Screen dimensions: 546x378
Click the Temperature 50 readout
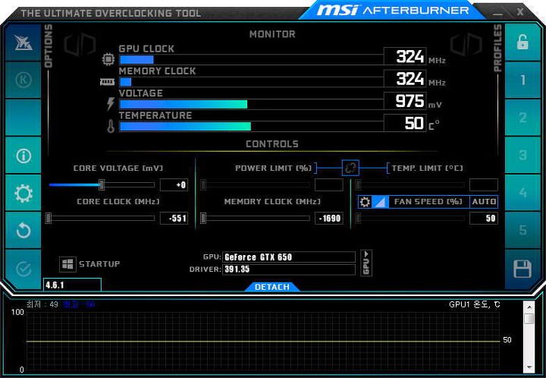pyautogui.click(x=405, y=123)
